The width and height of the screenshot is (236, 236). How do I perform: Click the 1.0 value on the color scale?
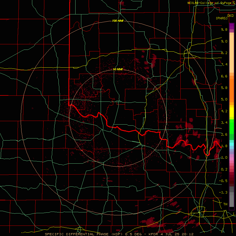pyautogui.click(x=224, y=158)
